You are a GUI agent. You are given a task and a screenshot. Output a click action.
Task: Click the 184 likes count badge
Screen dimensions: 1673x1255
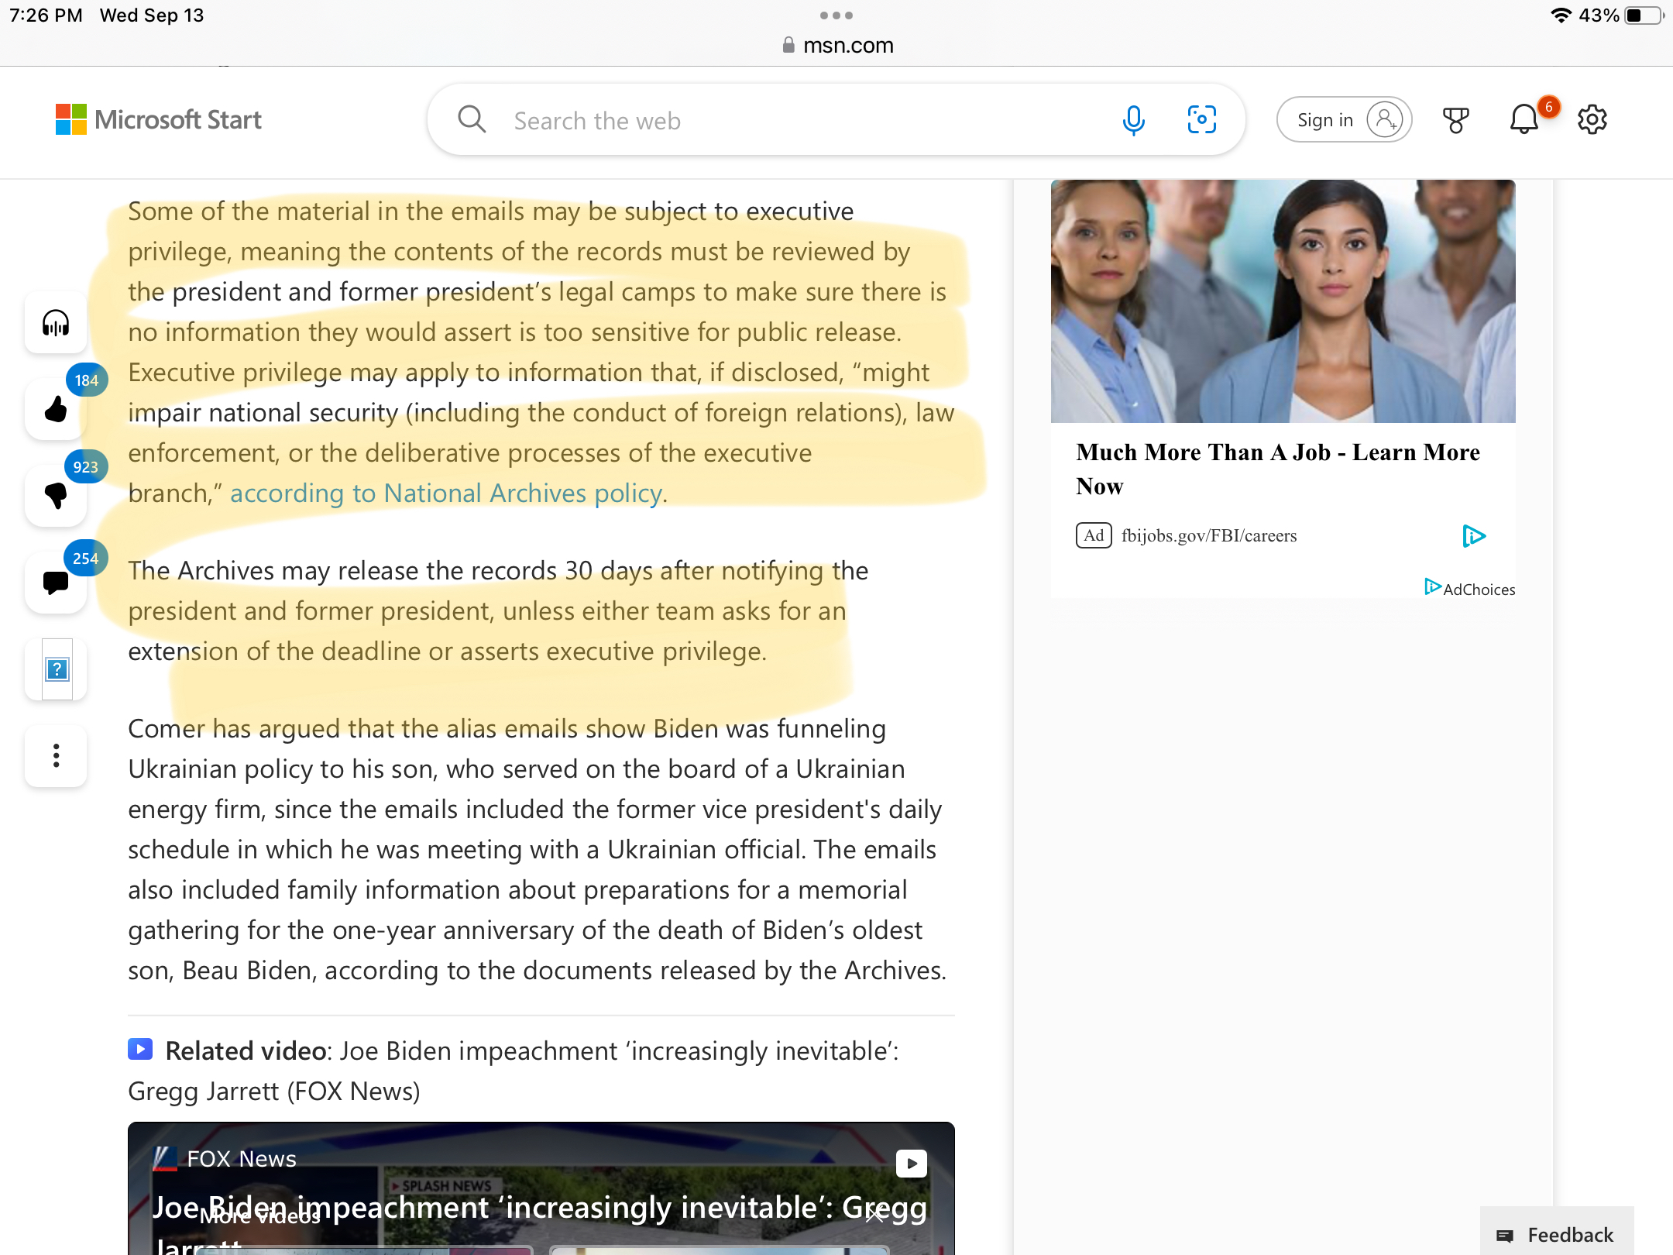(x=87, y=380)
